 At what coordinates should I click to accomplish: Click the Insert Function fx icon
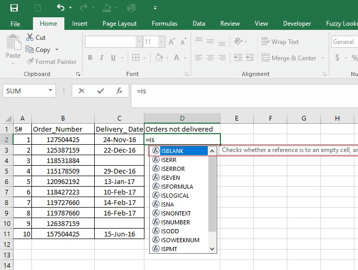pyautogui.click(x=119, y=91)
